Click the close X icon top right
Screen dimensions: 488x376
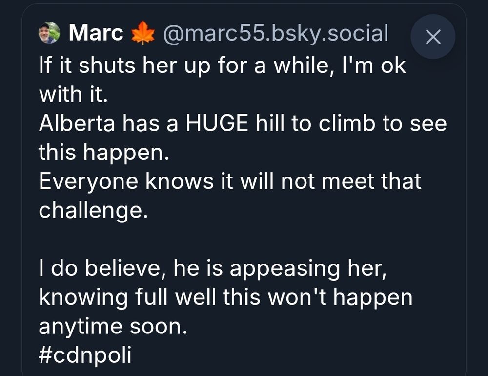coord(432,36)
